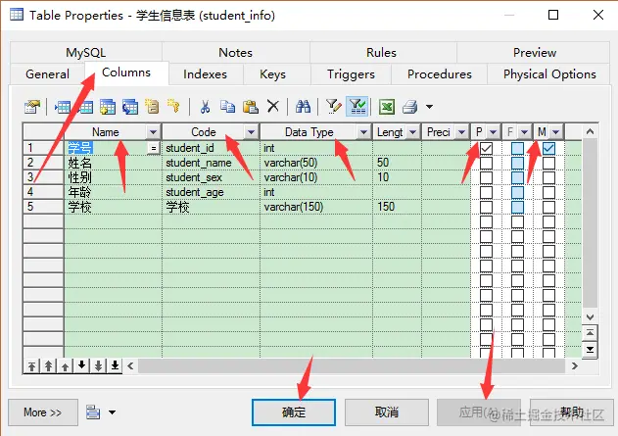The height and width of the screenshot is (436, 618).
Task: Open the Preview tab
Action: tap(535, 53)
